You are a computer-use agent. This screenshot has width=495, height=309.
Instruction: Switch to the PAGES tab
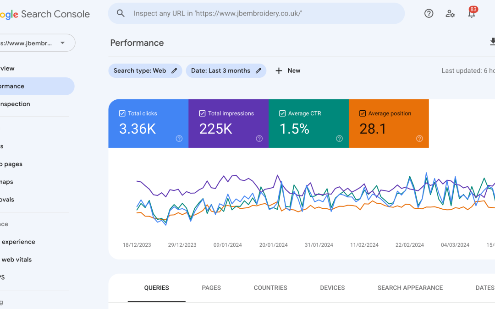(211, 288)
